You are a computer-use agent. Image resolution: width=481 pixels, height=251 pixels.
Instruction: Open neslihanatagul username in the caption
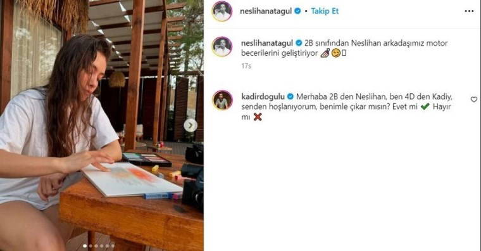click(267, 43)
